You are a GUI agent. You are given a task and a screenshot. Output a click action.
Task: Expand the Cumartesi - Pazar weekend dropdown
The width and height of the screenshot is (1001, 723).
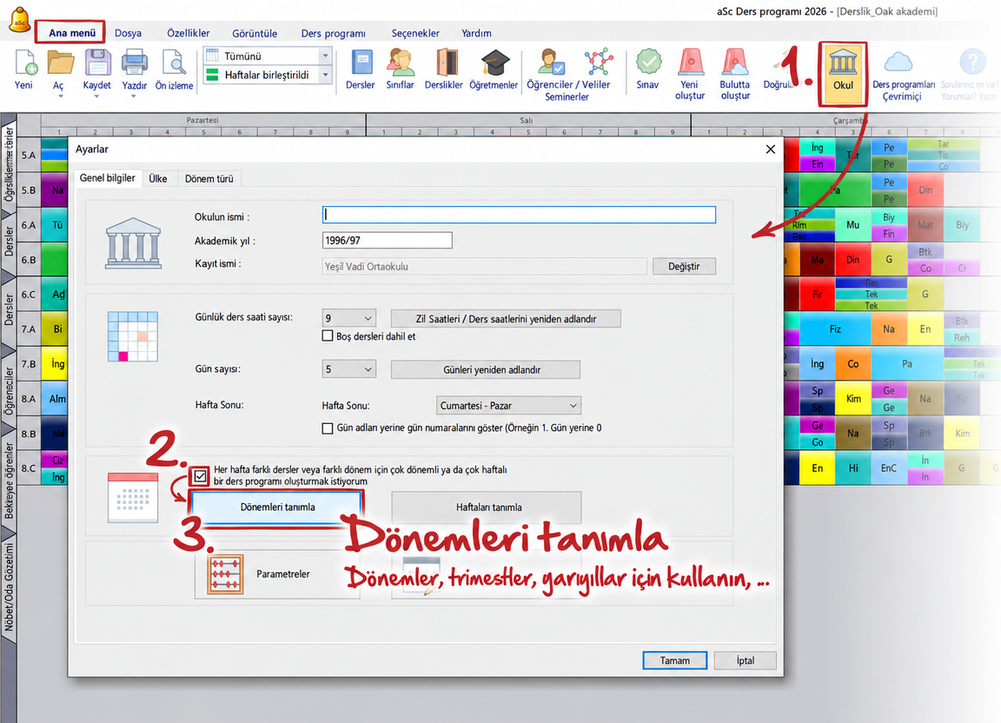[x=509, y=406]
